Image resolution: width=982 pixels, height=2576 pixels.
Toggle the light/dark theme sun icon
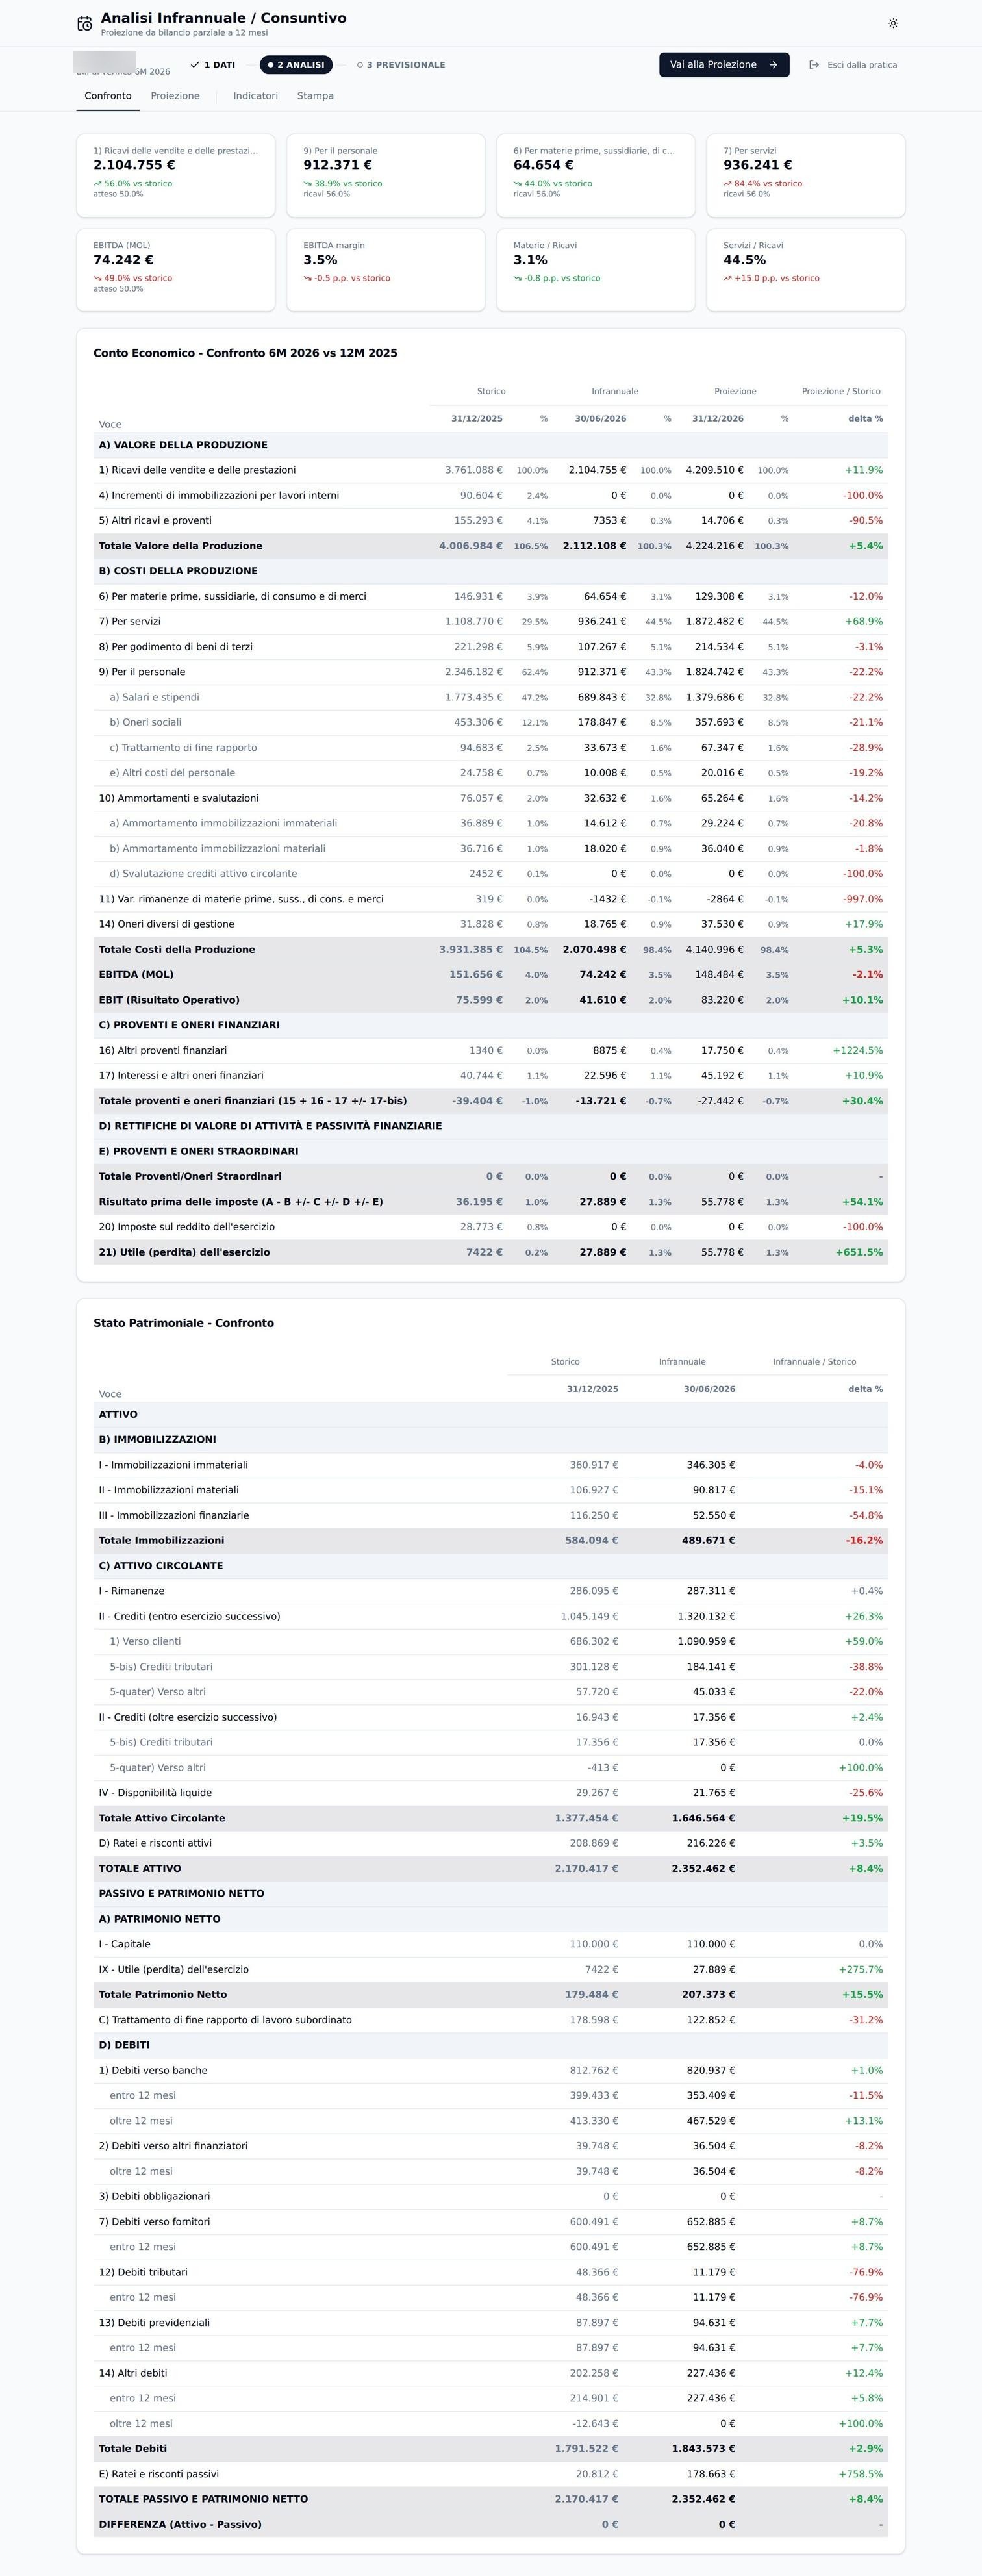(x=893, y=23)
